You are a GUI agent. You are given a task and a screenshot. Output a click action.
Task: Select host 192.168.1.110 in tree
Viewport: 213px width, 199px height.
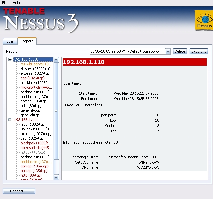(x=33, y=59)
